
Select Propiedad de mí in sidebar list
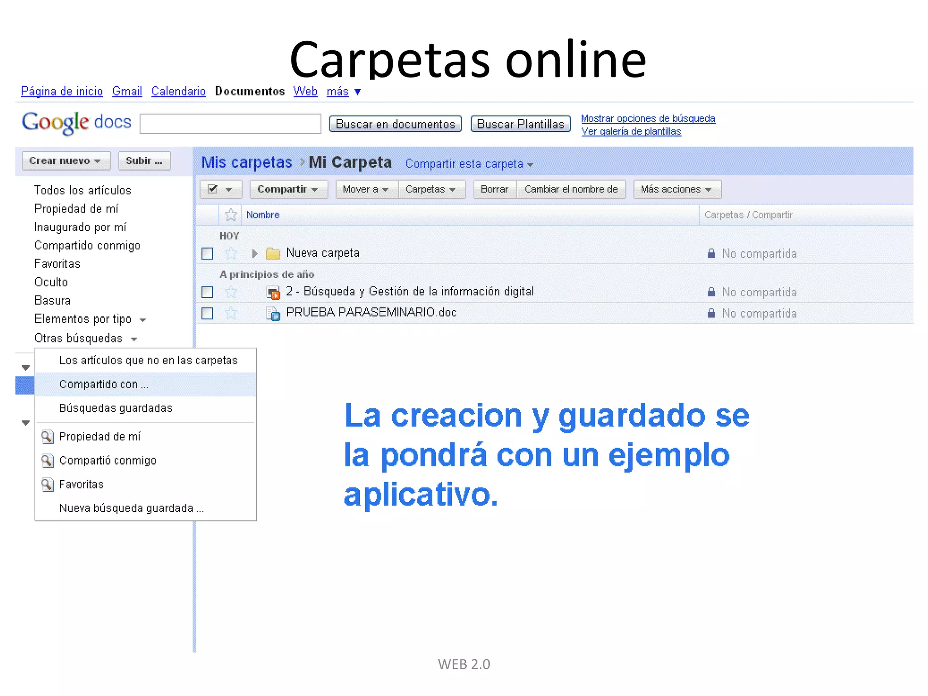coord(76,209)
